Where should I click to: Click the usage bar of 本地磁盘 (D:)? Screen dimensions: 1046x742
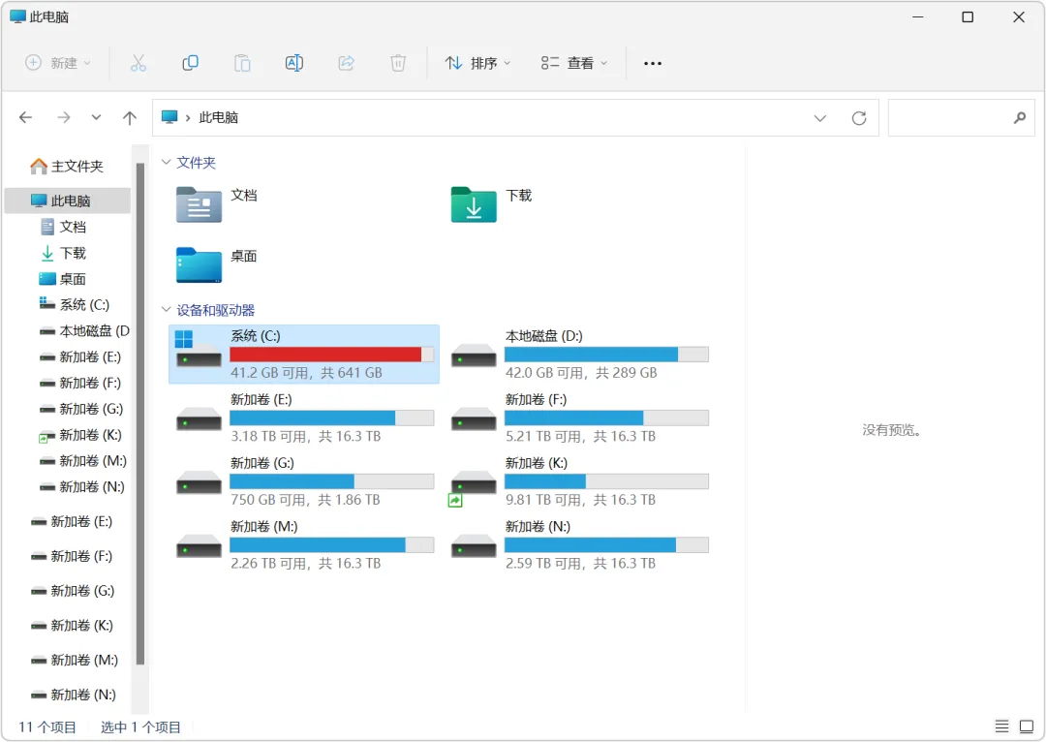click(x=606, y=355)
